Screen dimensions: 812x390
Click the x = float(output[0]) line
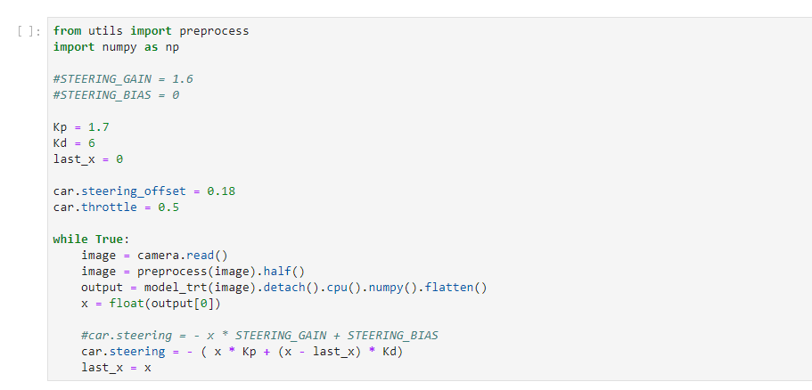coord(151,304)
